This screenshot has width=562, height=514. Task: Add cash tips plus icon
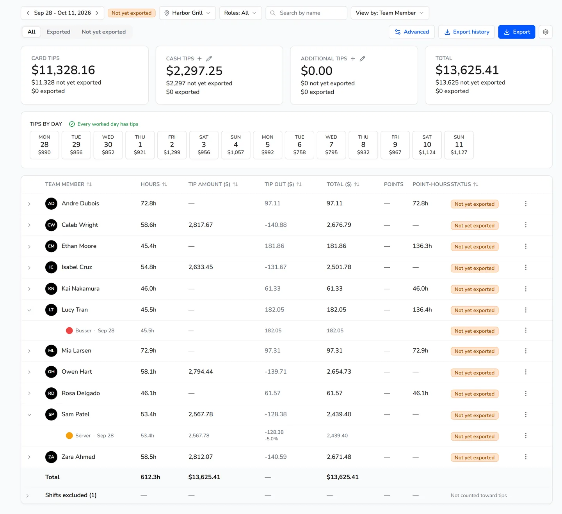[199, 58]
